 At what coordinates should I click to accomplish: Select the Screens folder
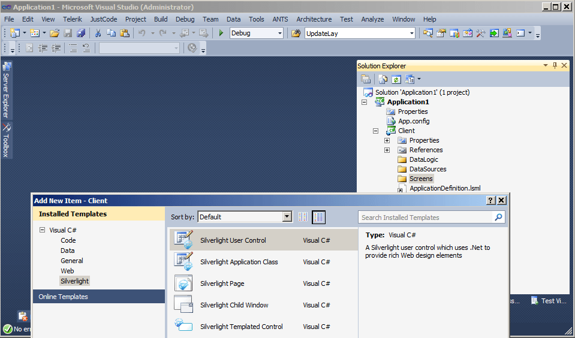tap(421, 179)
